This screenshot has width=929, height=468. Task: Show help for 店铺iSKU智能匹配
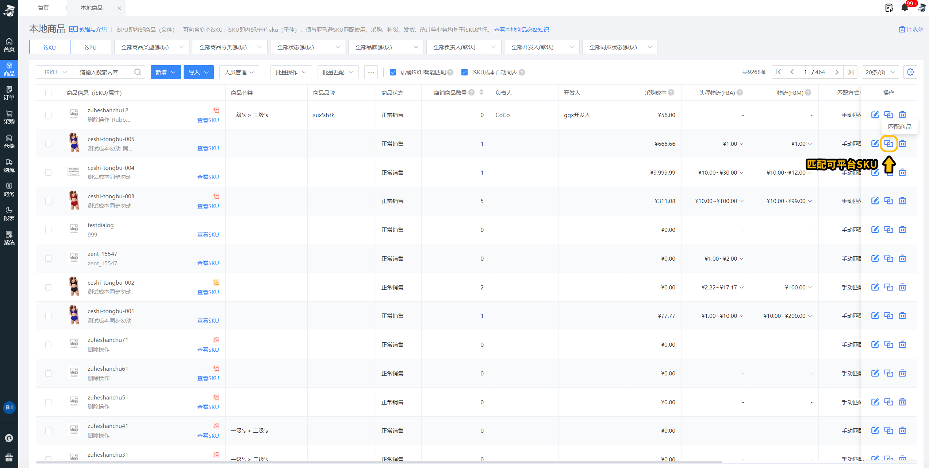coord(450,73)
